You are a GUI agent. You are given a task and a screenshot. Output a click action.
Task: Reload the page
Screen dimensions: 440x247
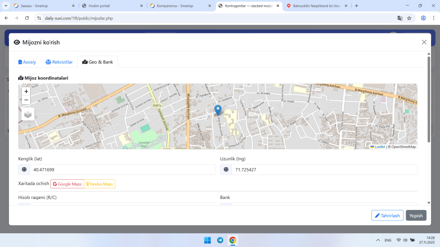pyautogui.click(x=27, y=18)
